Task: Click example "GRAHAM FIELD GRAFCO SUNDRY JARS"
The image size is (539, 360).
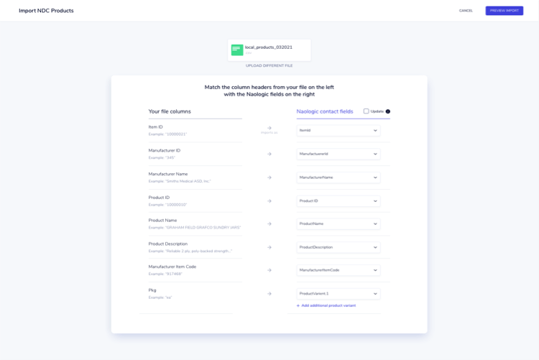Action: [x=203, y=228]
